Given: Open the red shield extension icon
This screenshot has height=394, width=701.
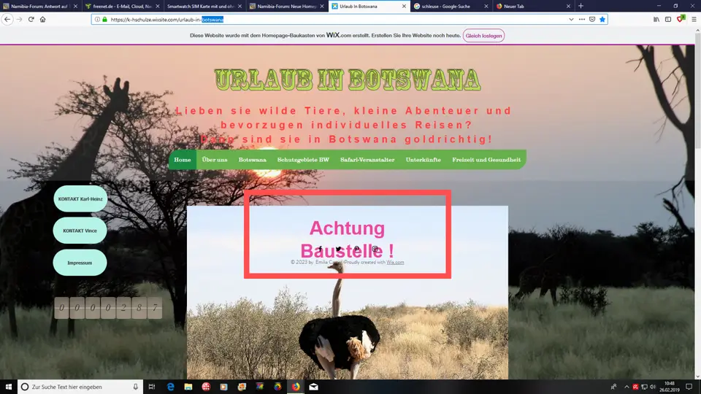Looking at the screenshot, I should 681,19.
